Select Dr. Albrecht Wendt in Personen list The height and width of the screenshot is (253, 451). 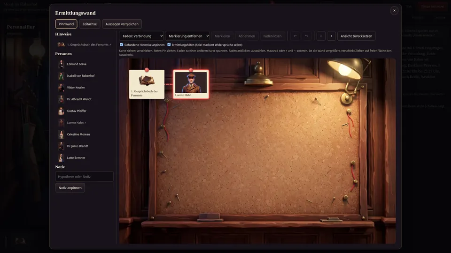coord(85,99)
